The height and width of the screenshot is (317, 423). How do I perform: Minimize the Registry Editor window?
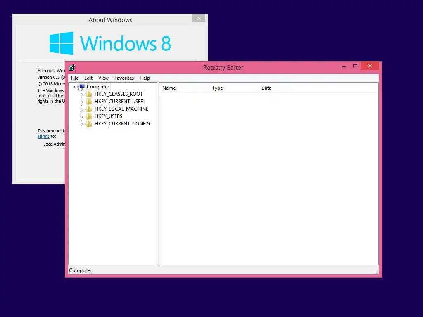(344, 66)
